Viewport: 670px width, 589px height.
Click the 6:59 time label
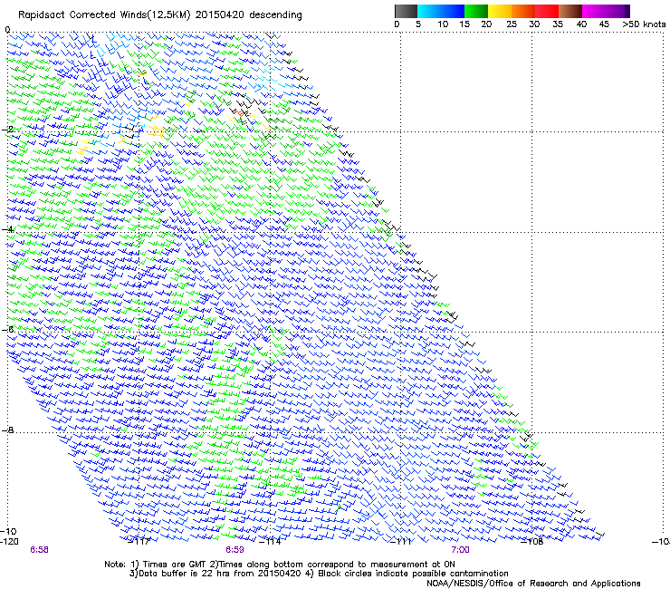coord(235,550)
